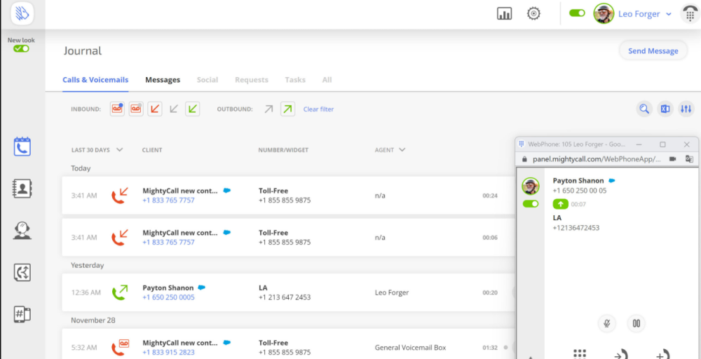Open the Contacts address book sidebar icon

click(22, 188)
